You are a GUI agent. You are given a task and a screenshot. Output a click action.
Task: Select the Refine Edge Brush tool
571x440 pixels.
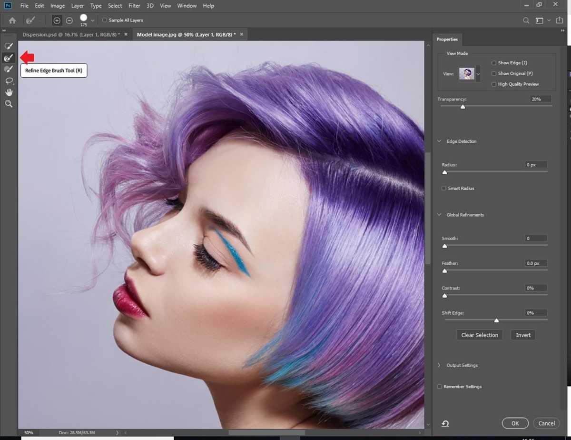9,57
